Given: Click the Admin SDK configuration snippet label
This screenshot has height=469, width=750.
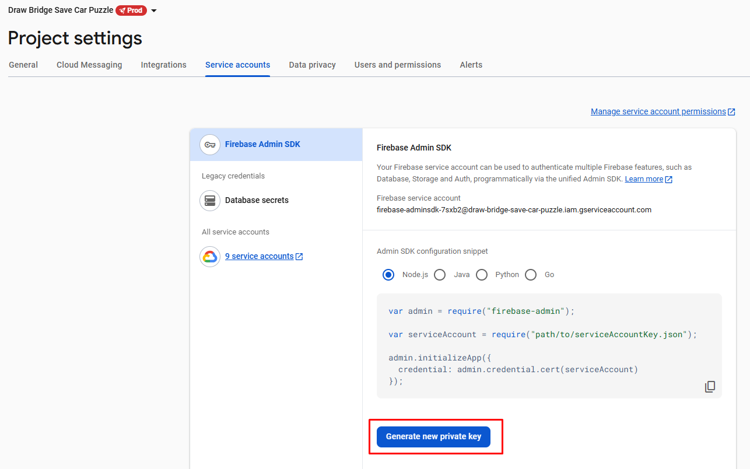Looking at the screenshot, I should click(432, 251).
